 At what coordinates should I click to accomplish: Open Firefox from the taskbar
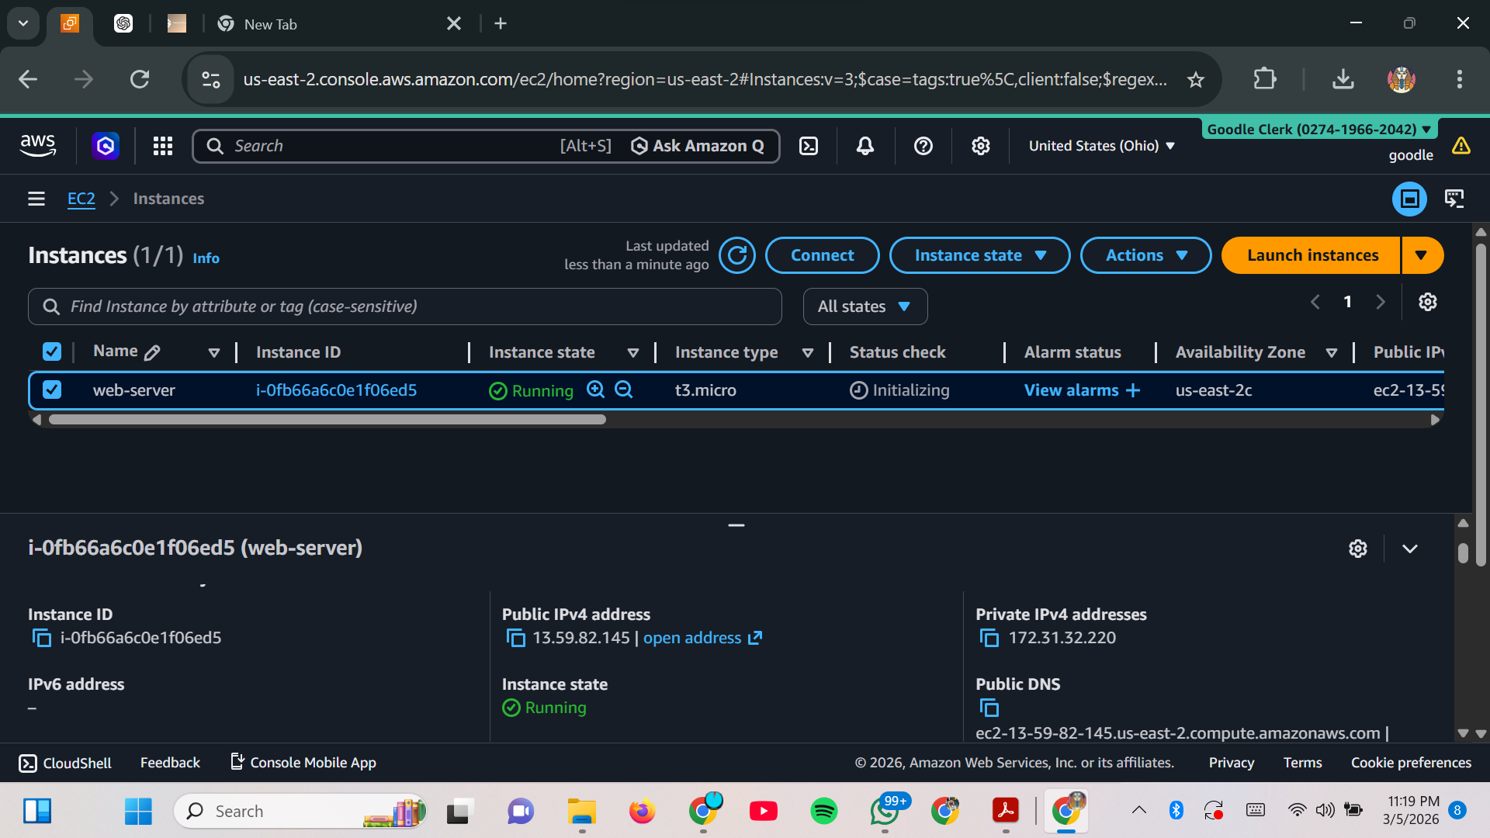(x=642, y=811)
